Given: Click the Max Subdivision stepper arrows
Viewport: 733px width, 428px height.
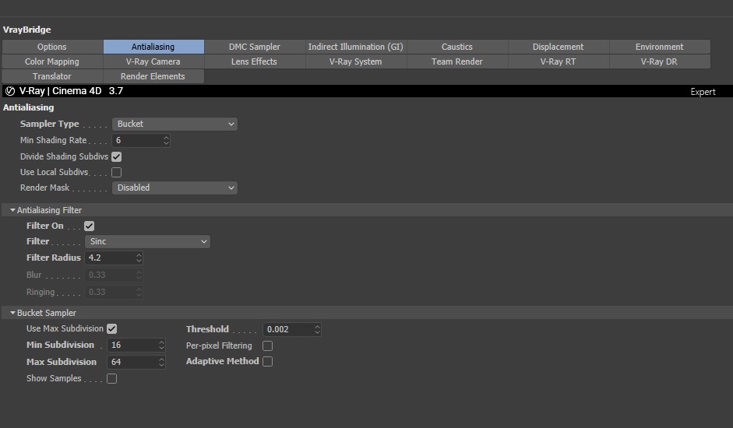Looking at the screenshot, I should [161, 362].
